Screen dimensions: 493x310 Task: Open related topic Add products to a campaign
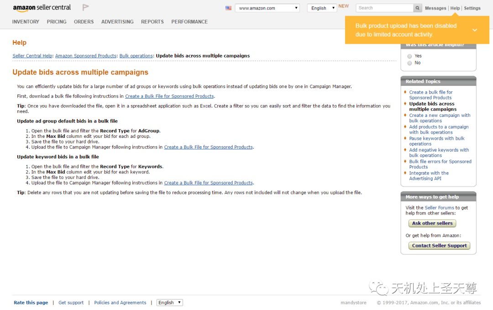point(439,130)
